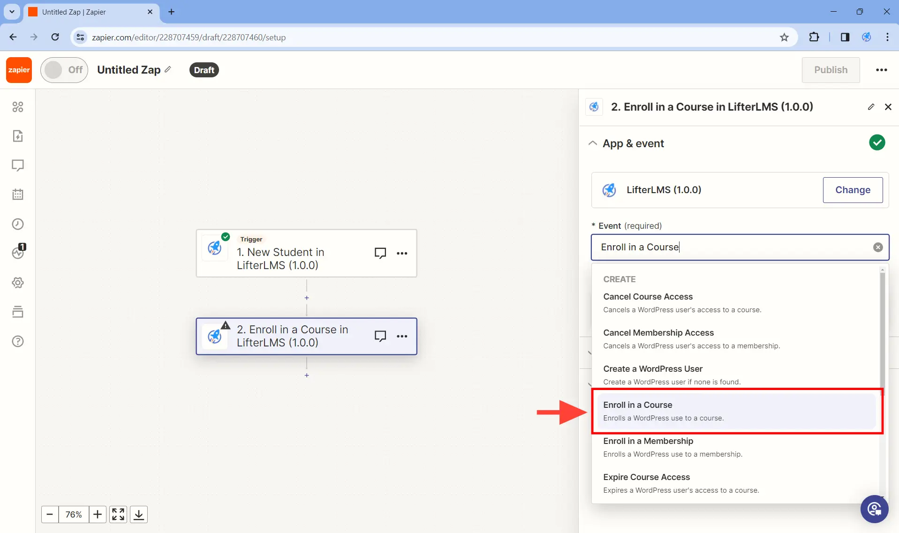Open Chrome side panel icon

(x=845, y=37)
